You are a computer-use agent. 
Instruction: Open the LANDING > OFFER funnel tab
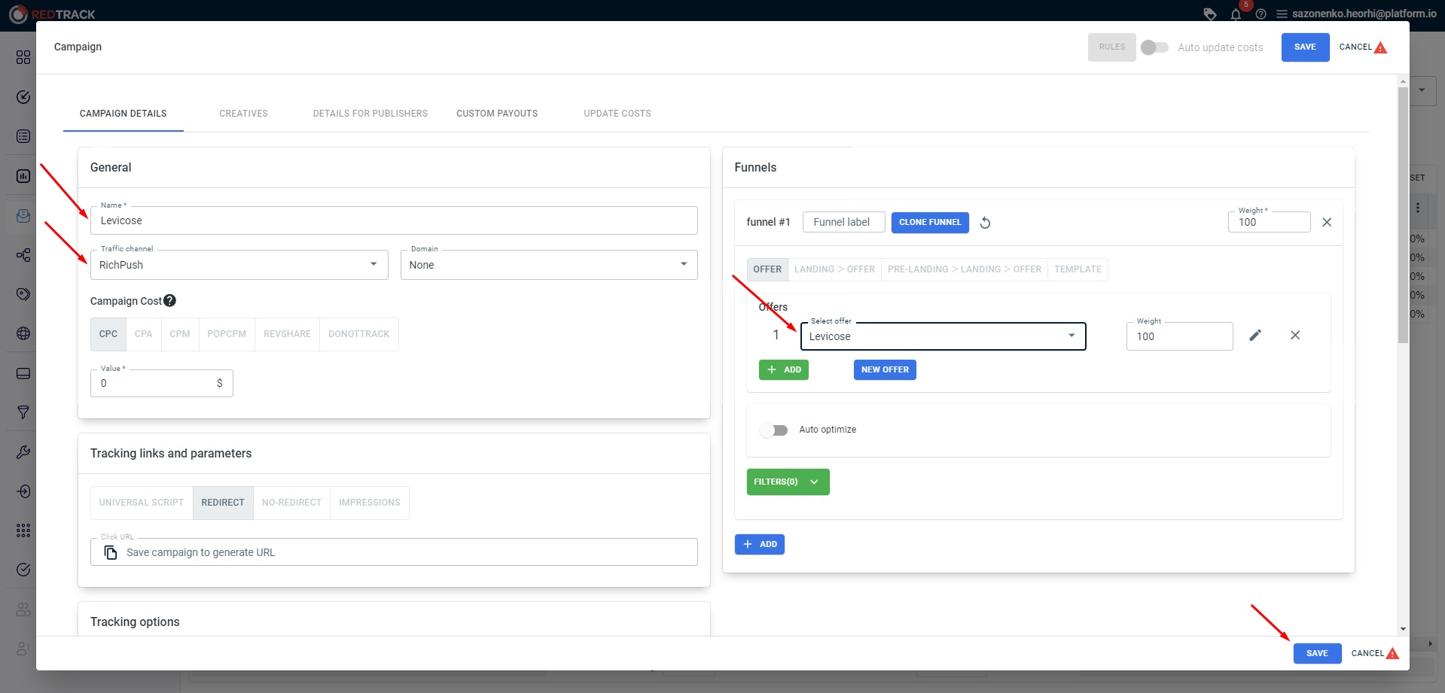(x=834, y=269)
